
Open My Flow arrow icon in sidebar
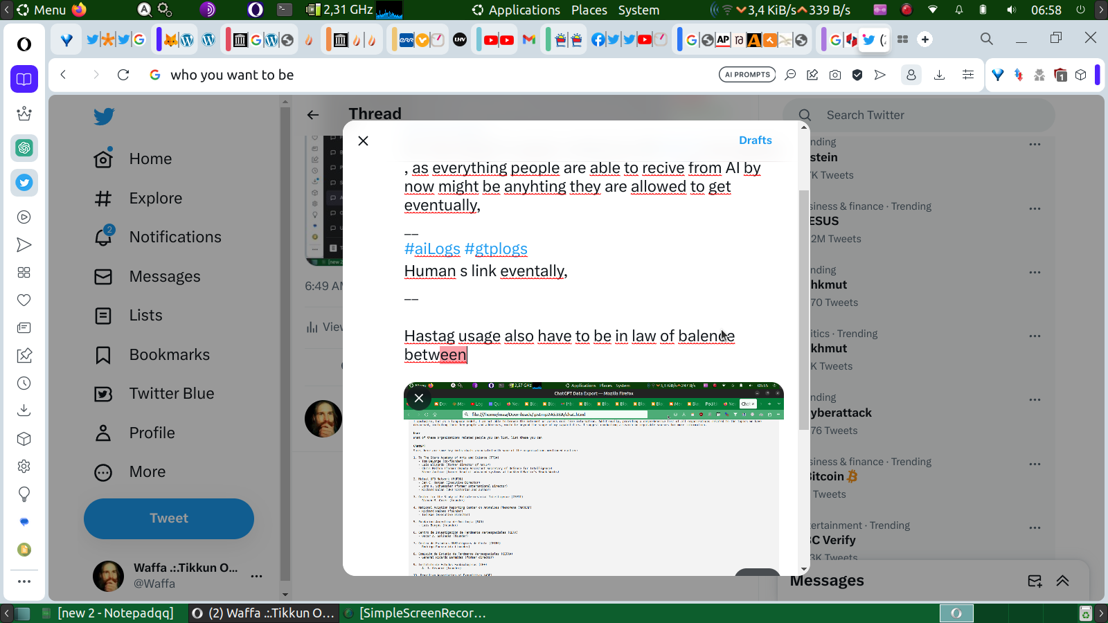24,245
